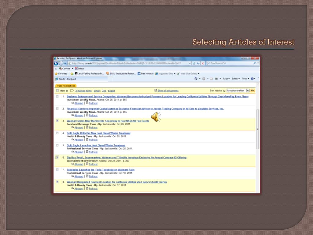This screenshot has width=313, height=235.
Task: Expand the Print dropdown arrow
Action: point(220,79)
